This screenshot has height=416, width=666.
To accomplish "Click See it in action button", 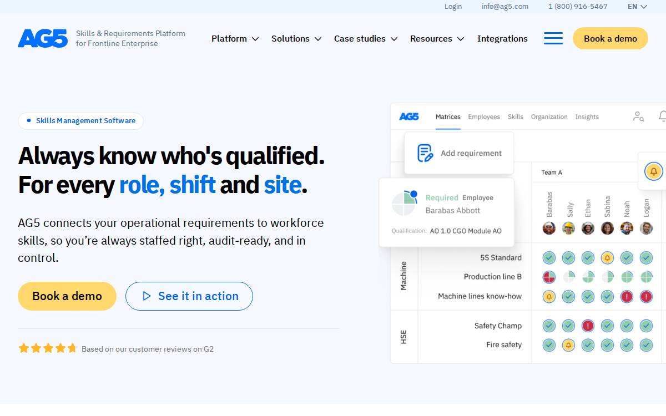I will tap(189, 296).
